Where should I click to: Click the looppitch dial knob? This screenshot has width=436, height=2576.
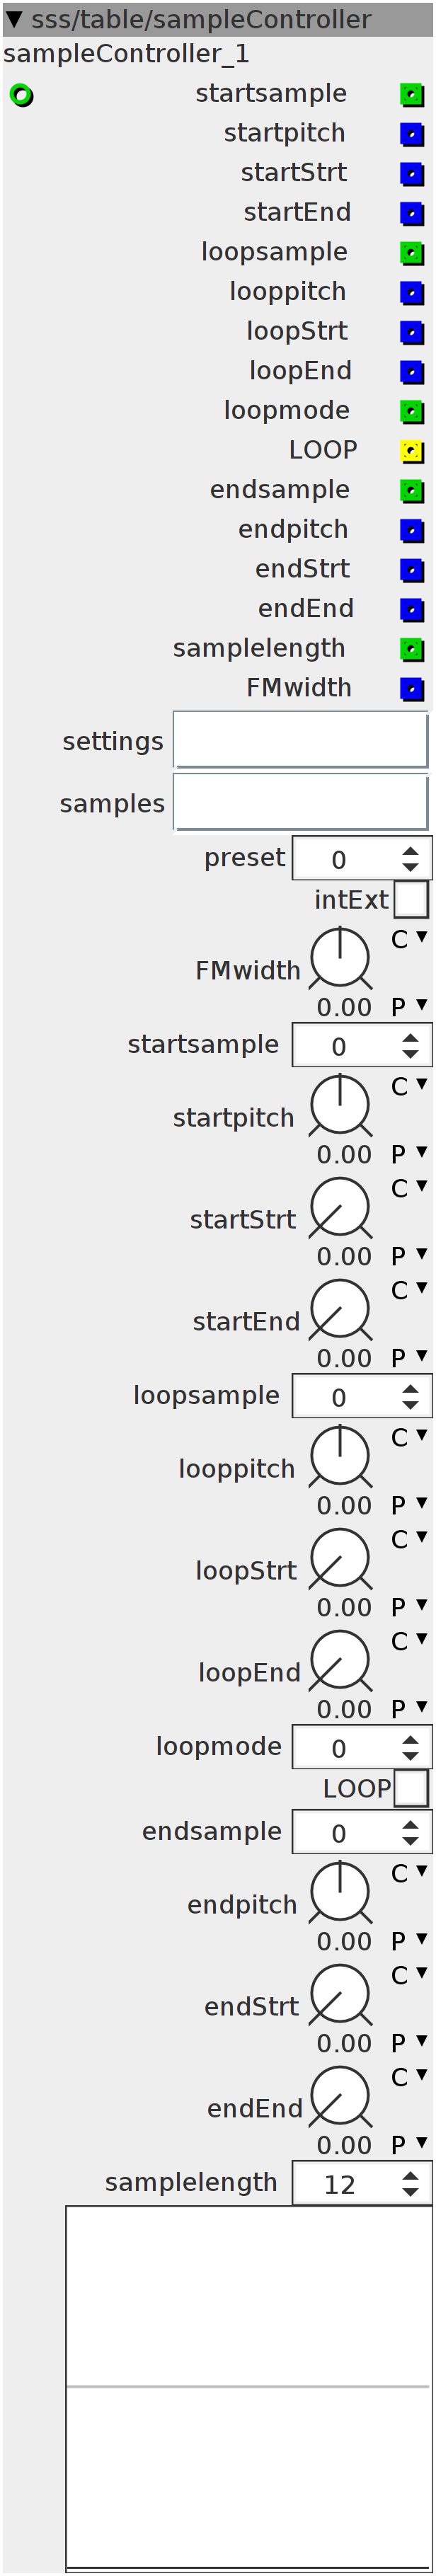click(340, 1455)
